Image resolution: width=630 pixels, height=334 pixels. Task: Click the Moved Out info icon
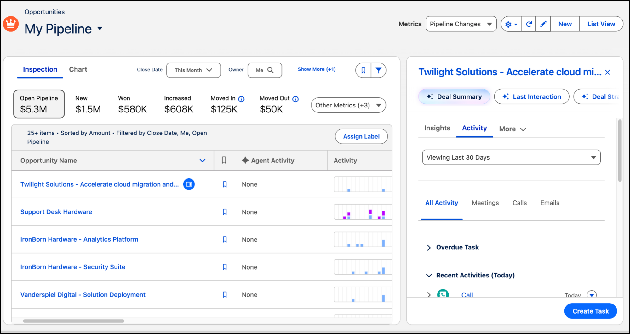pos(295,99)
